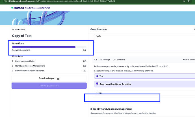
Task: Click the eramba logo
Action: point(18,8)
